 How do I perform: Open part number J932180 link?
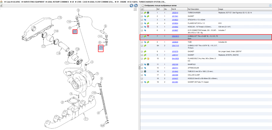[x=175, y=64]
